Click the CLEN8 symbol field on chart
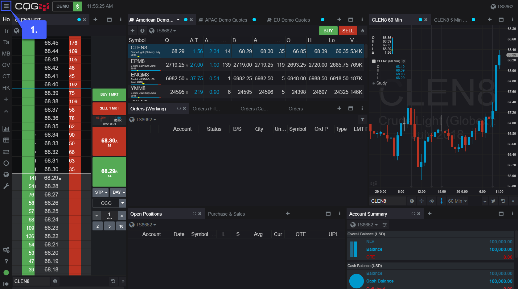Viewport: 518px width, 289px height. point(388,201)
